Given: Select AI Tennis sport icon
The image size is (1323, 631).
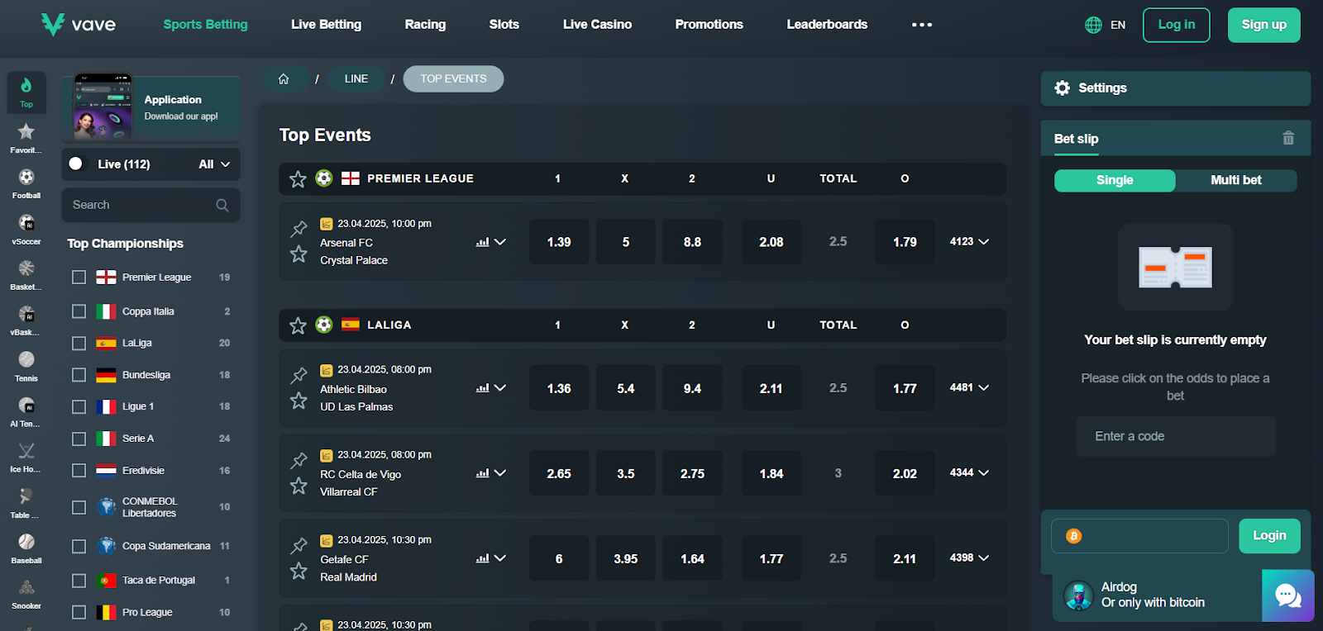Looking at the screenshot, I should (x=26, y=406).
